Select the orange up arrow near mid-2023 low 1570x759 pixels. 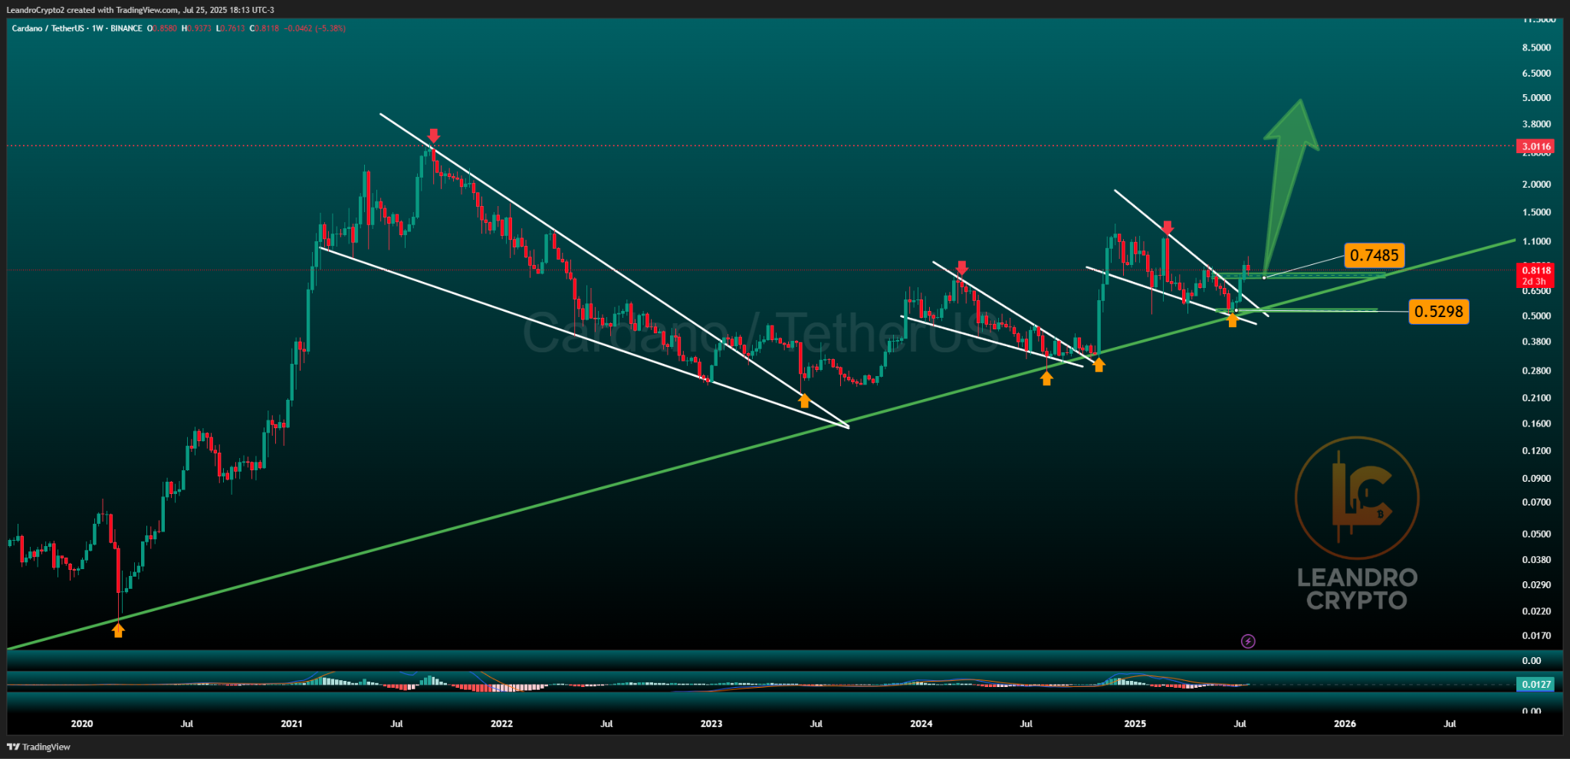click(804, 401)
